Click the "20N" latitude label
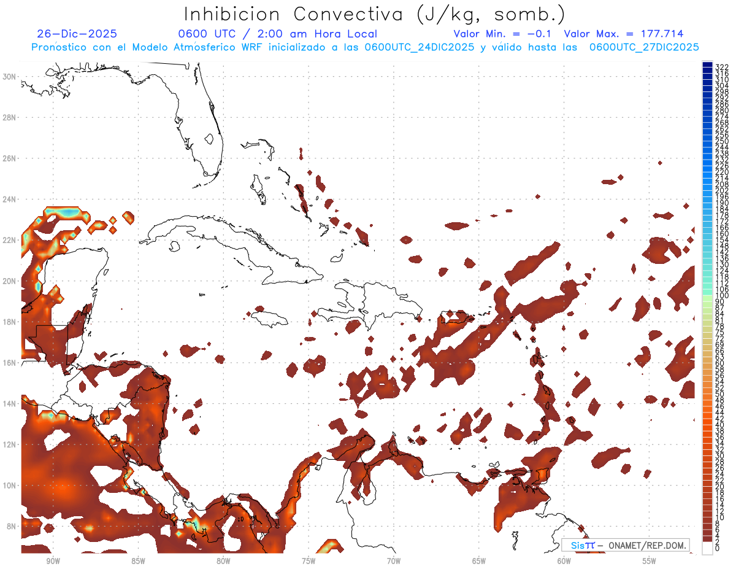Image resolution: width=736 pixels, height=569 pixels. click(x=10, y=281)
